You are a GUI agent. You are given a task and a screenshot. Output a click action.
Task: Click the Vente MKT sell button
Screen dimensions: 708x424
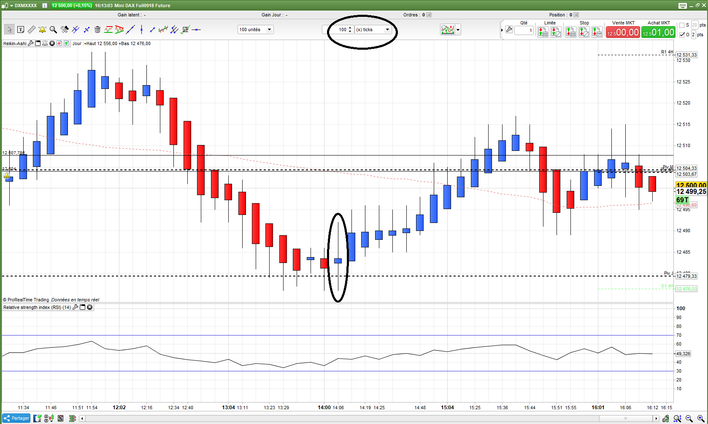pyautogui.click(x=623, y=32)
